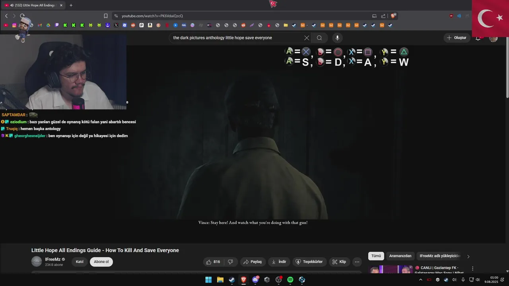Open the Google Drive bookmark

tap(48, 25)
